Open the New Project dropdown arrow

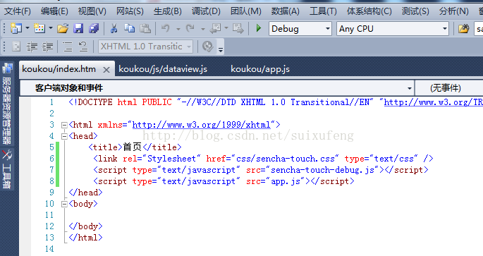(x=27, y=29)
